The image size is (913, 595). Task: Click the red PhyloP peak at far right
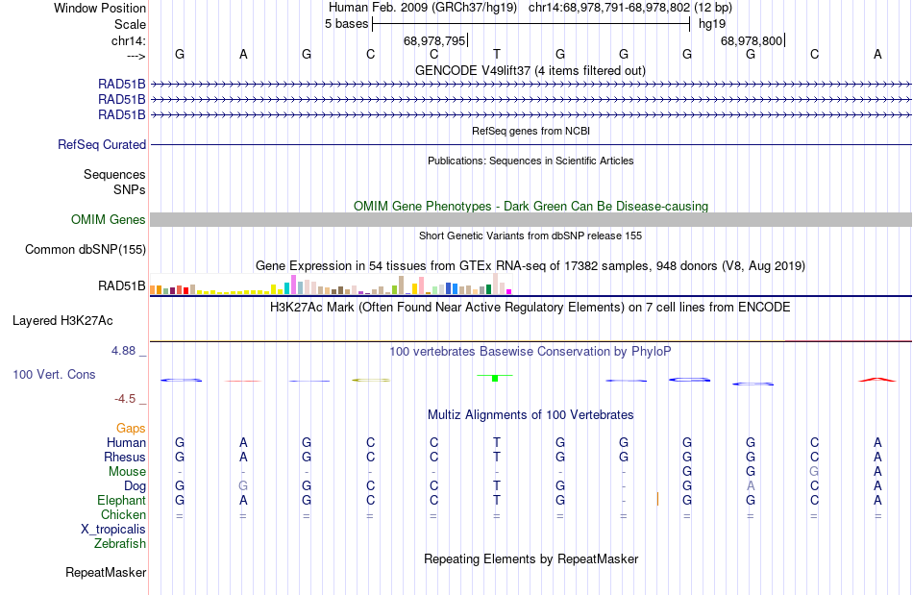click(876, 380)
